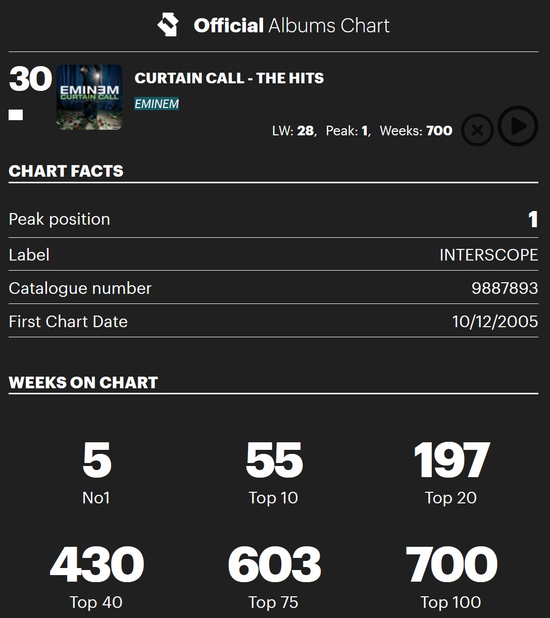This screenshot has width=550, height=618.
Task: Click the Official Charts logo icon
Action: point(168,25)
